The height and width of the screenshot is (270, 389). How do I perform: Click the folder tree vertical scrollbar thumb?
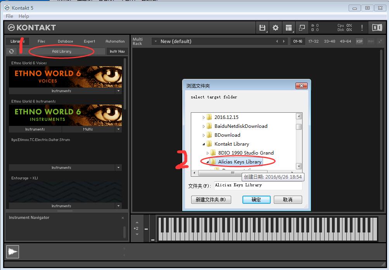coord(299,127)
